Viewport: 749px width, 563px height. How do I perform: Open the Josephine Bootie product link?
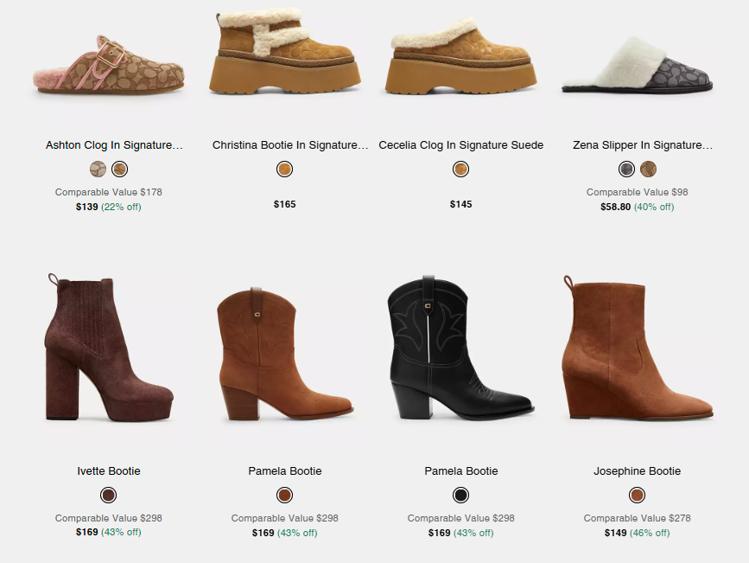pos(637,471)
